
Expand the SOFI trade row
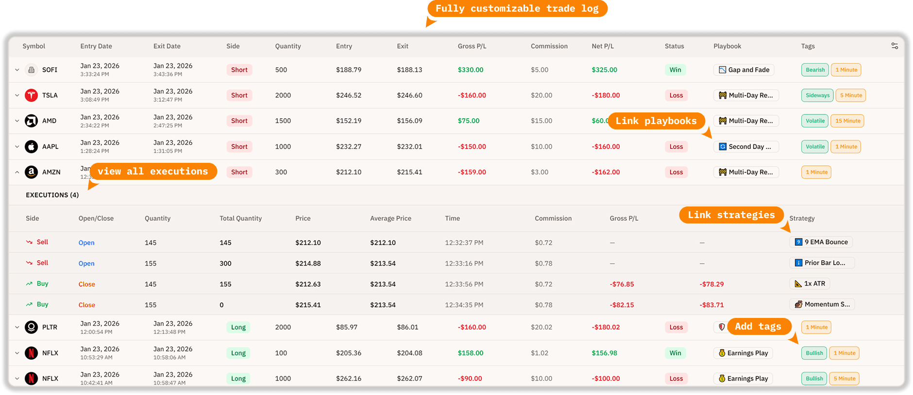coord(17,70)
